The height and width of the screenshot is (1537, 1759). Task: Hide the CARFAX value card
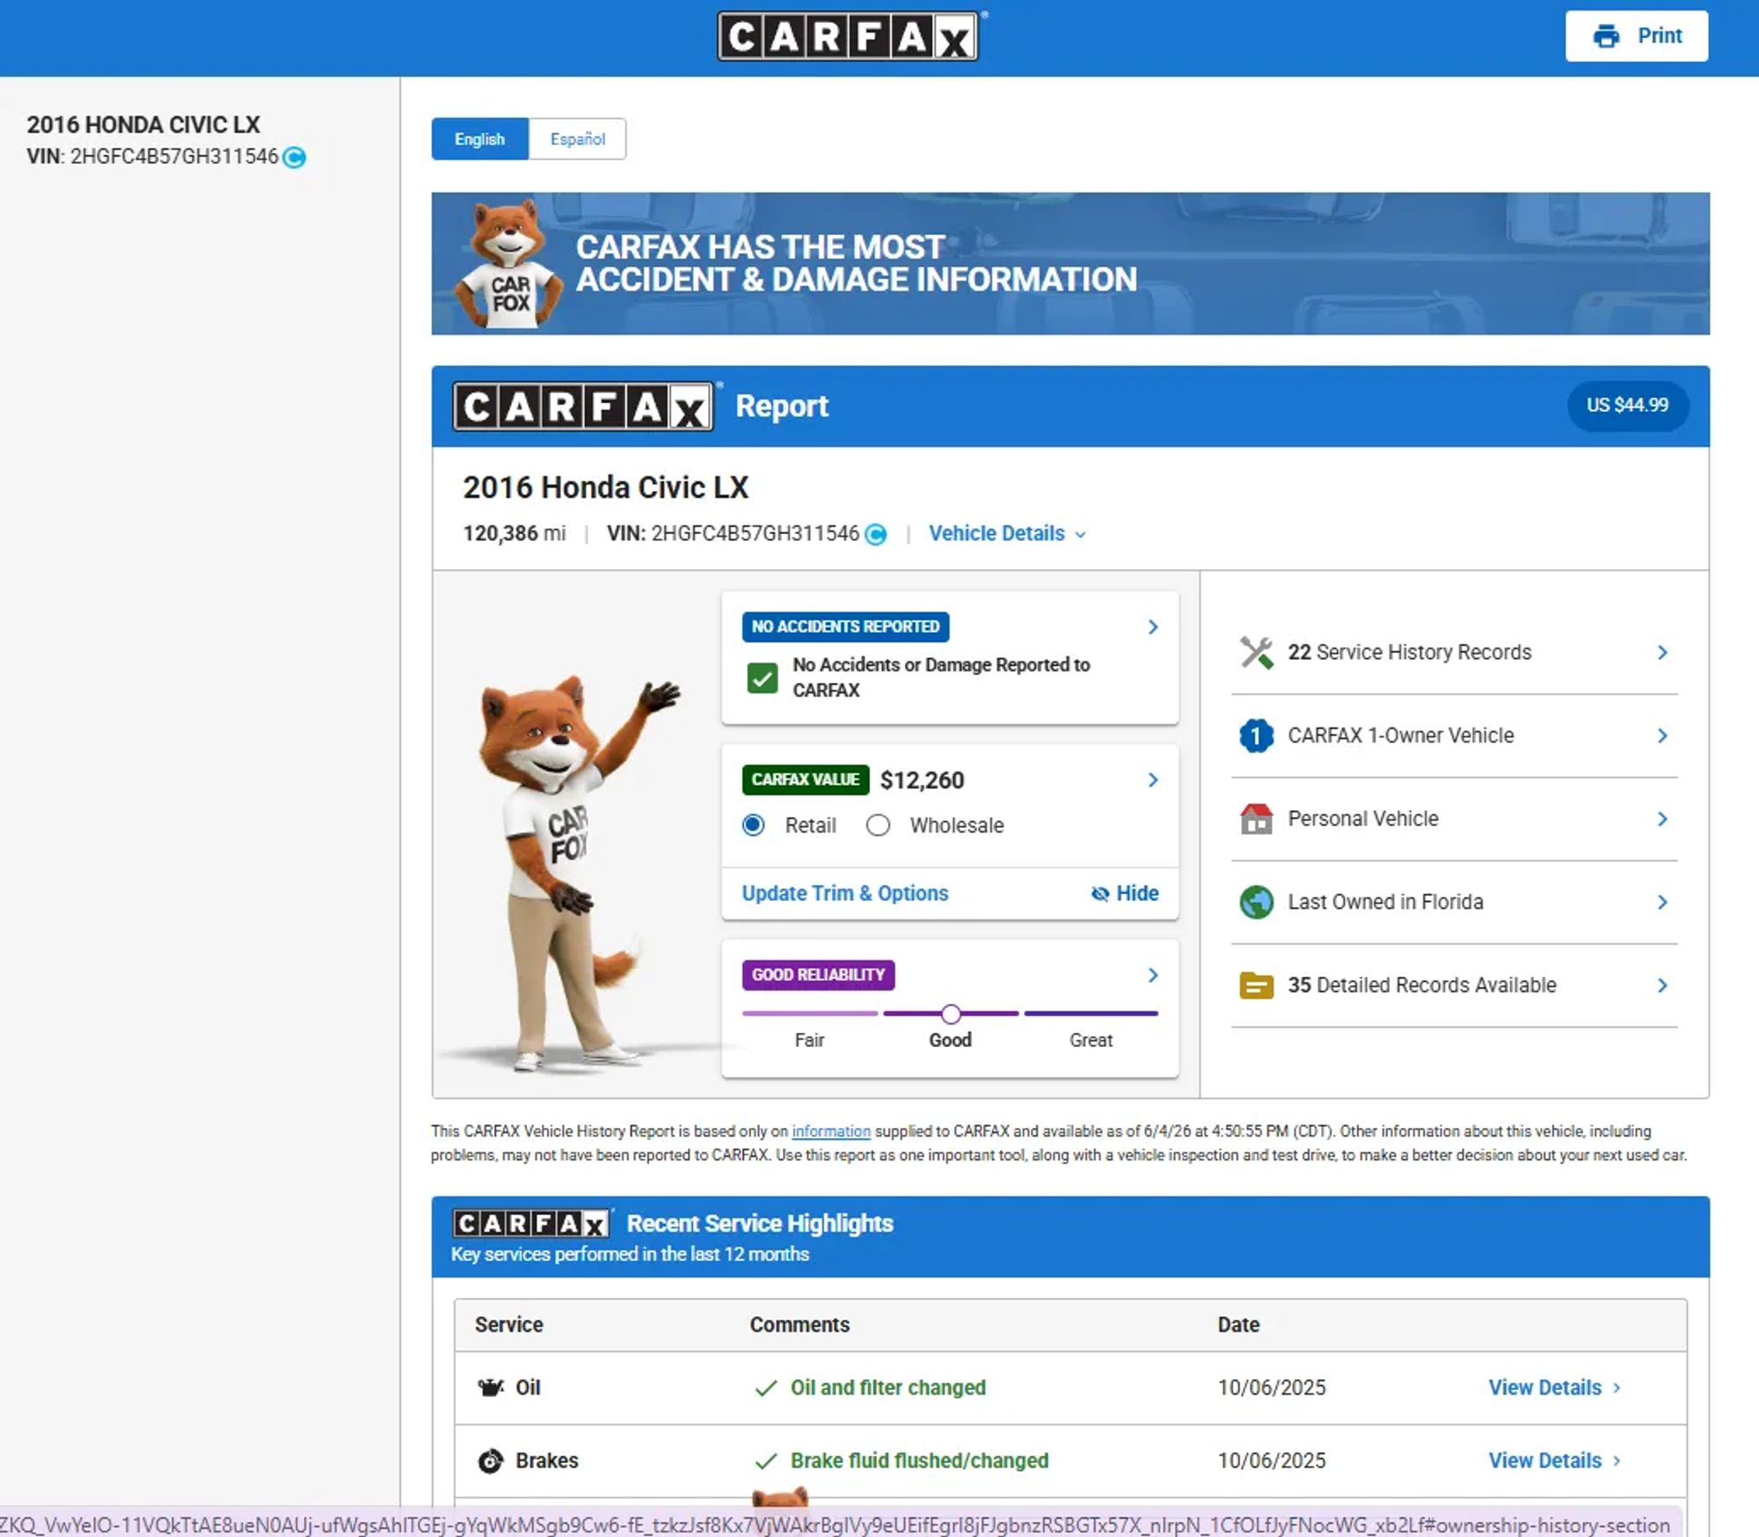click(x=1125, y=894)
